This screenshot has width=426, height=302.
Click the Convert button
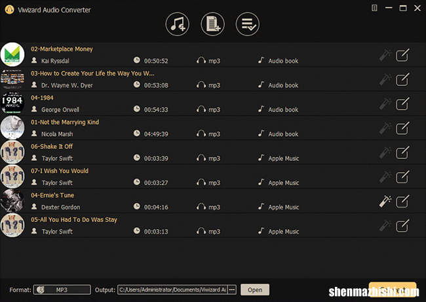pyautogui.click(x=393, y=290)
